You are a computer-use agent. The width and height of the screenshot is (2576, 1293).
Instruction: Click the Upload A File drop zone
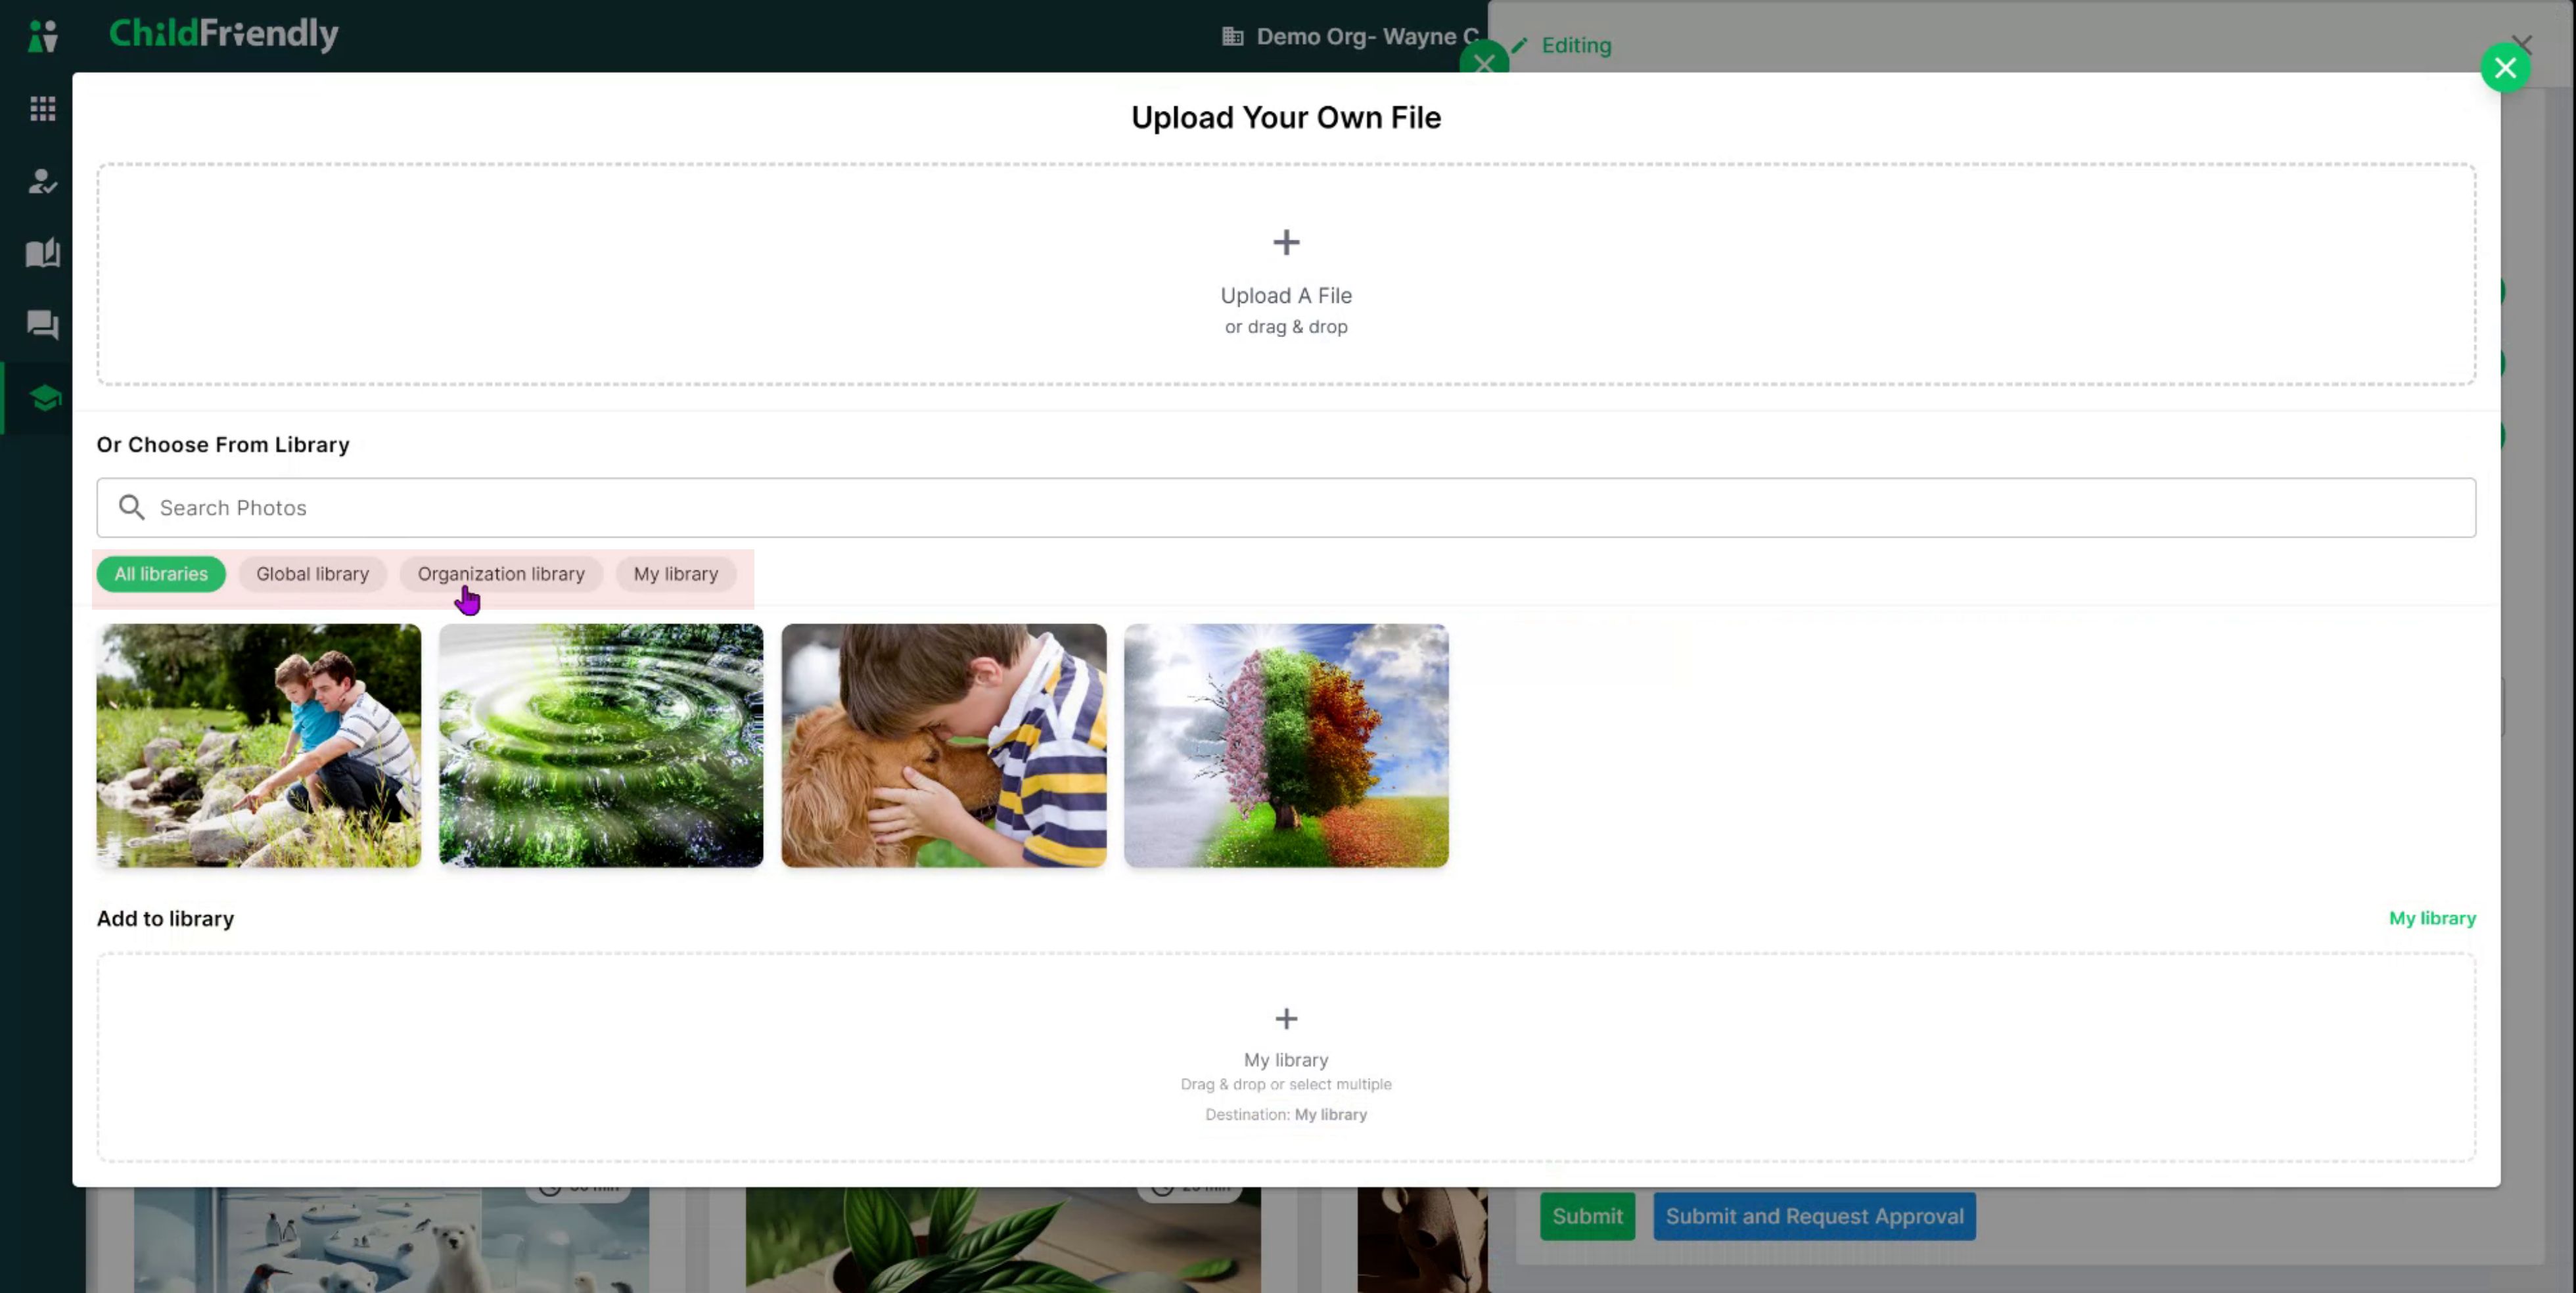click(1286, 274)
